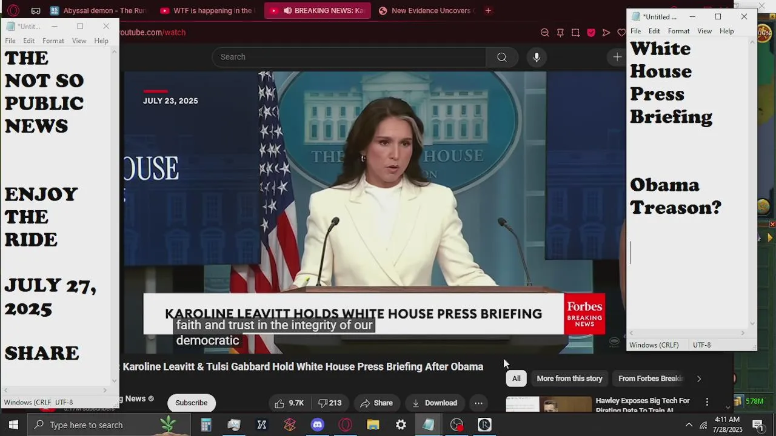Viewport: 776px width, 436px height.
Task: Click the YouTube Create plus icon
Action: [617, 57]
